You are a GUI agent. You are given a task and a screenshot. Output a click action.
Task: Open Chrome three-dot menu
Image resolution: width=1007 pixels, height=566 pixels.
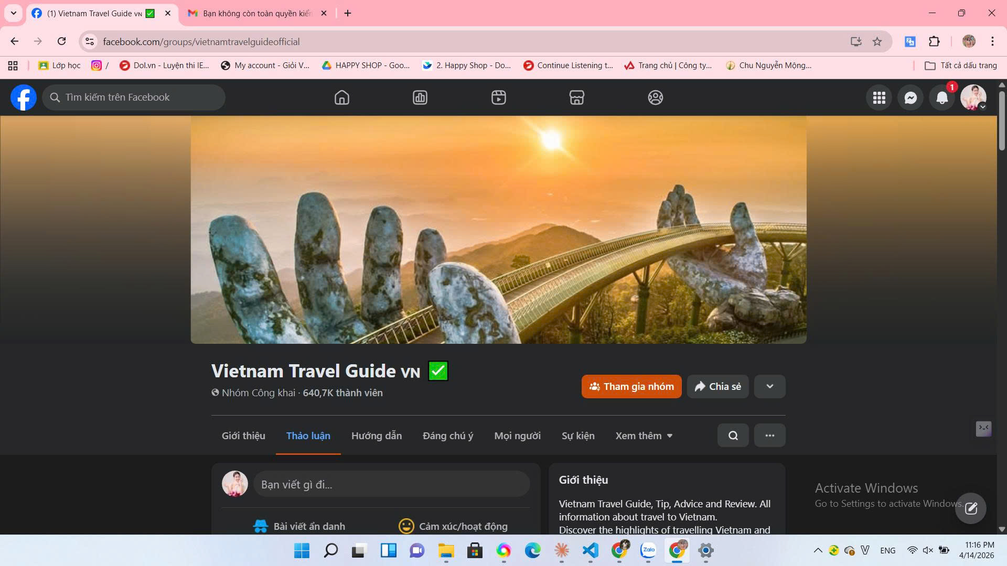pos(992,41)
